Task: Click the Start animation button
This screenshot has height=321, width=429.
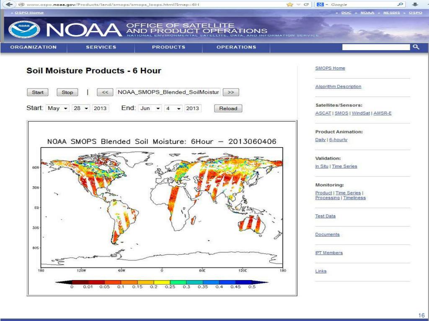Action: 38,92
